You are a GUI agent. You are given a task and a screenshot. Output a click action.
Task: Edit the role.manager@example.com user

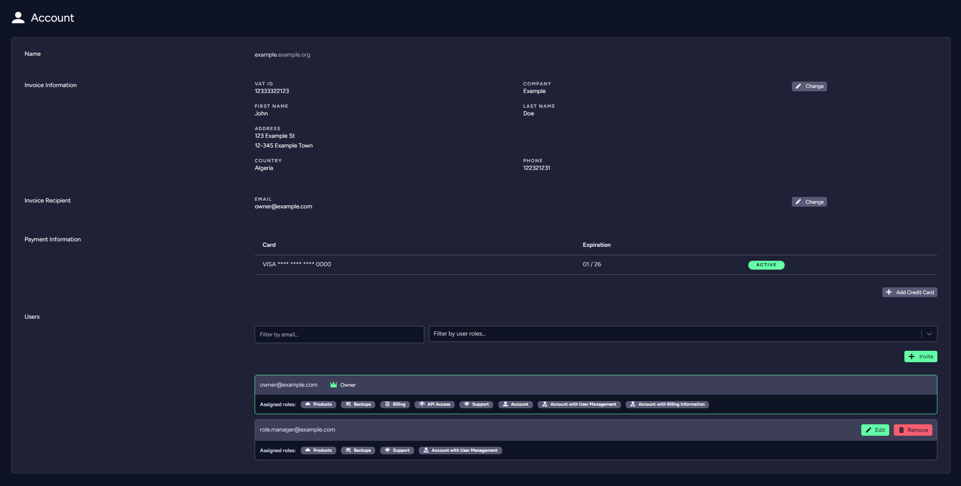[x=875, y=430]
